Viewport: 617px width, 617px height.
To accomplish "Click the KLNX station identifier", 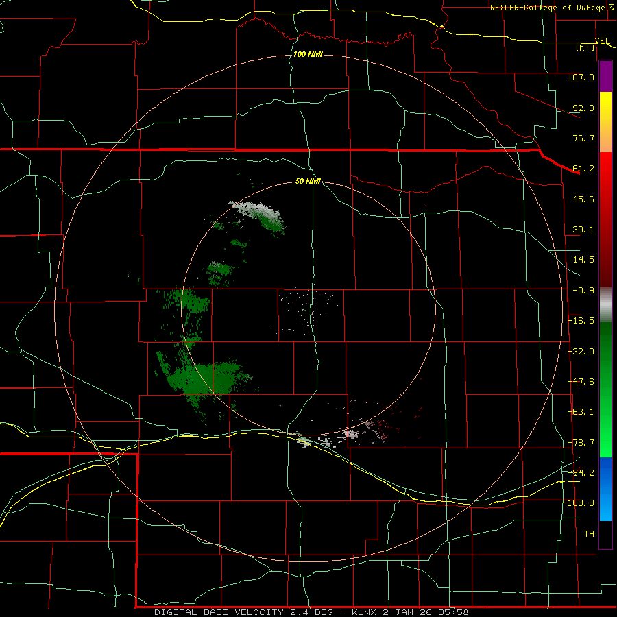I will (x=364, y=612).
